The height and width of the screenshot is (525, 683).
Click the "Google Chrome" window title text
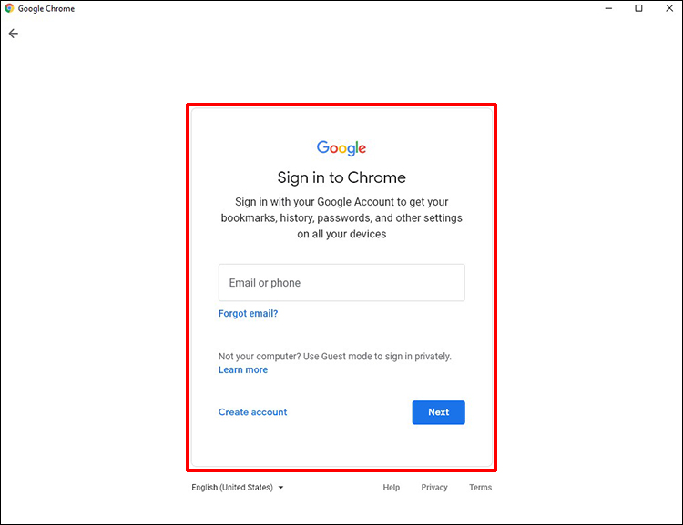coord(46,9)
